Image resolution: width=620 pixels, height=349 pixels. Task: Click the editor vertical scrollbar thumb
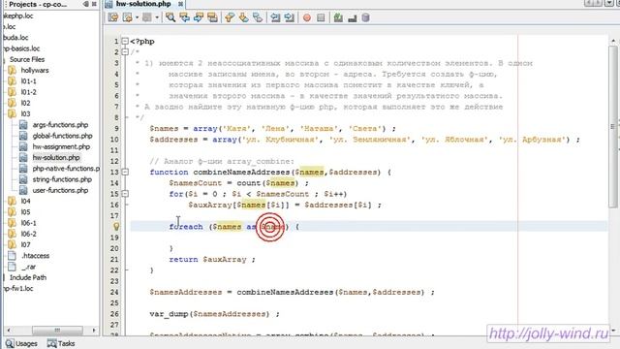click(x=613, y=127)
